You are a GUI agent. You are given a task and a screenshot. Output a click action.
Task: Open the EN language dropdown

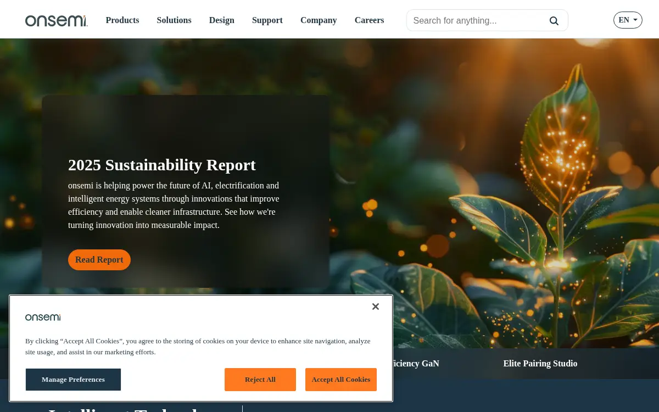[x=628, y=20]
